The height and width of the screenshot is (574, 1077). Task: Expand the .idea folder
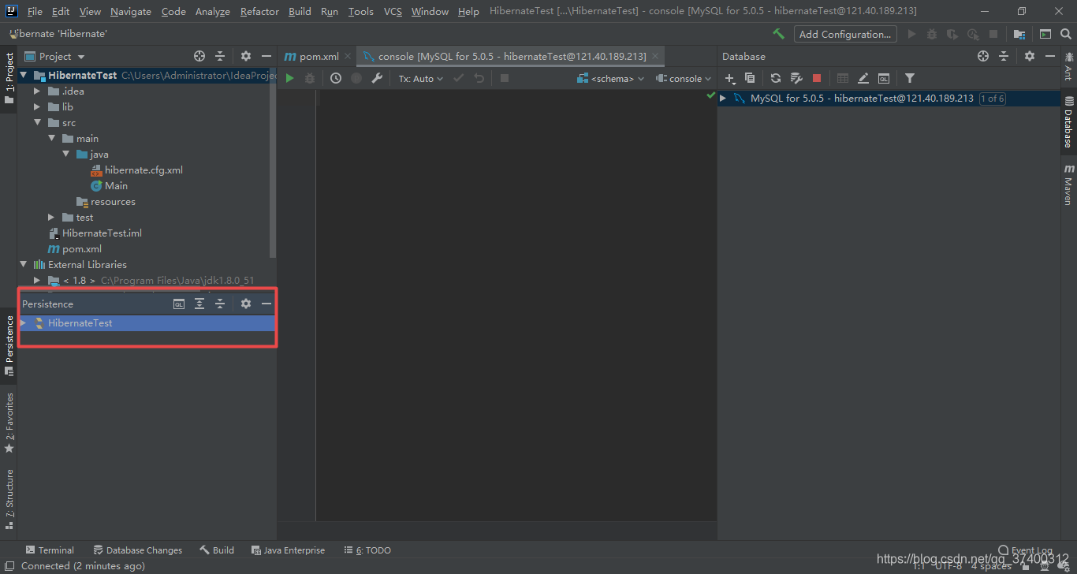pyautogui.click(x=37, y=91)
